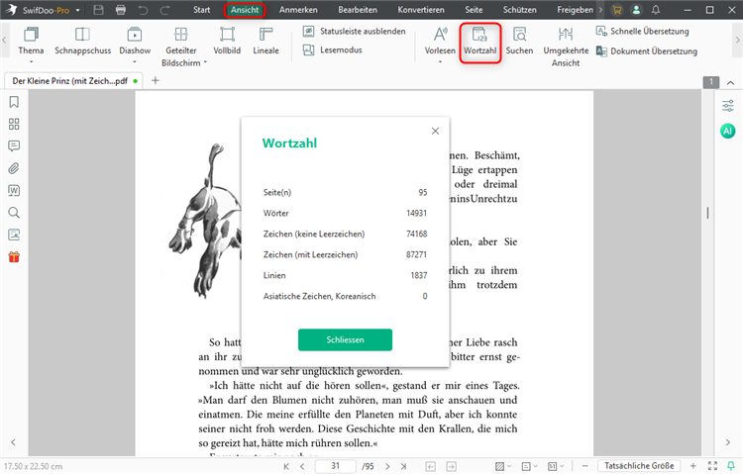743x474 pixels.
Task: Click the Wortzahl word count tool
Action: (x=480, y=42)
